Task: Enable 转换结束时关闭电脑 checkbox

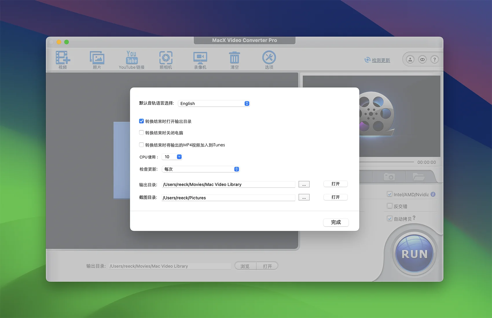Action: point(142,133)
